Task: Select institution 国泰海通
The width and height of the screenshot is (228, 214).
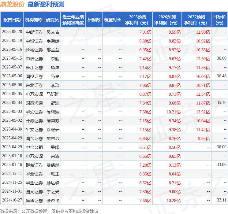Action: point(34,103)
